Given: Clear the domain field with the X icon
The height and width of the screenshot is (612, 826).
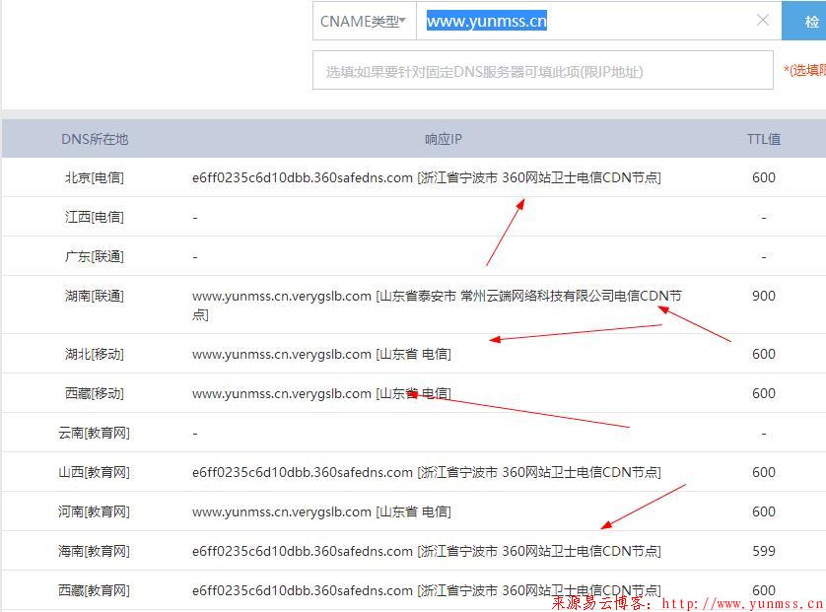Looking at the screenshot, I should [762, 21].
